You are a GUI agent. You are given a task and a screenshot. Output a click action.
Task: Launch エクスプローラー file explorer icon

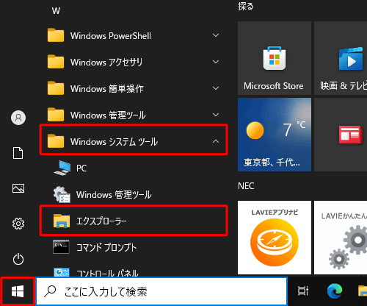coord(62,221)
